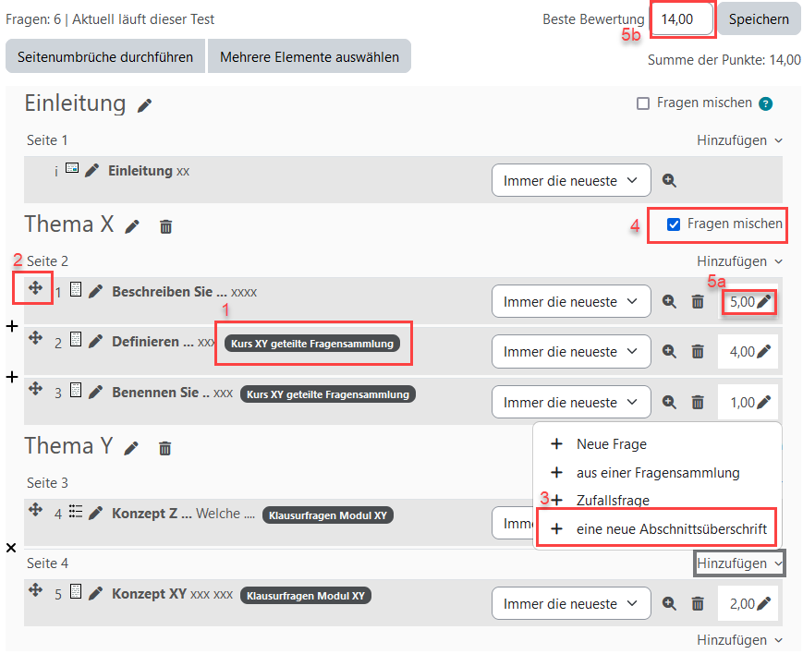803x654 pixels.
Task: Click the Speichern button
Action: [x=759, y=19]
